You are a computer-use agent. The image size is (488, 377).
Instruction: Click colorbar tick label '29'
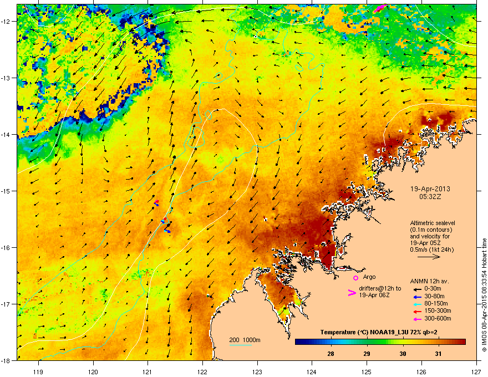tap(367, 354)
